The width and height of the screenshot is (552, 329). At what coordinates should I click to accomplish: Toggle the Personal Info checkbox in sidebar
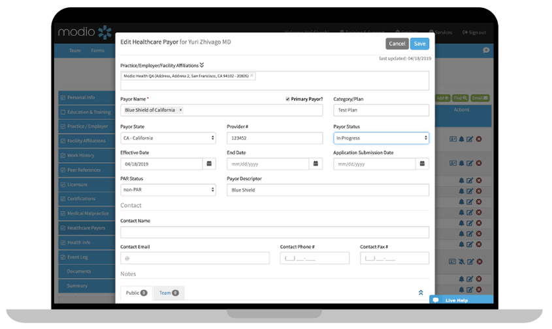pos(63,98)
